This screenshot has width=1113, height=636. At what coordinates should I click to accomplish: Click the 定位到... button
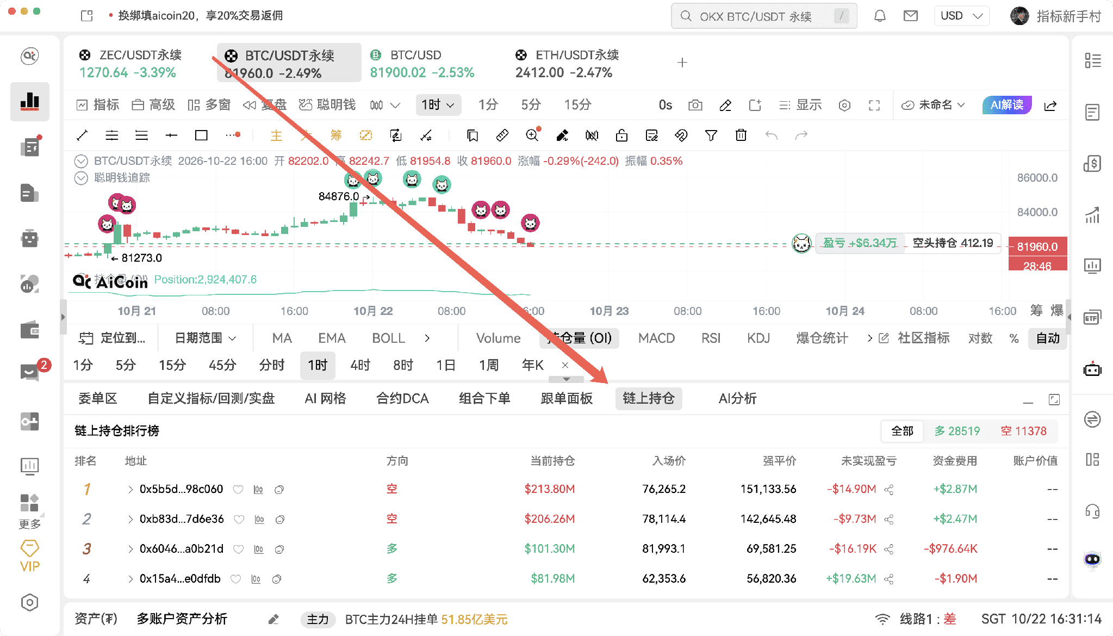tap(113, 338)
